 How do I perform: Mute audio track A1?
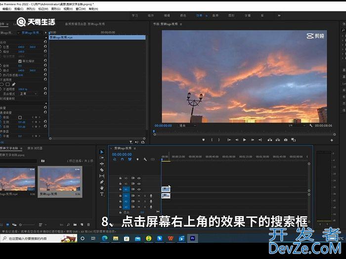point(139,195)
